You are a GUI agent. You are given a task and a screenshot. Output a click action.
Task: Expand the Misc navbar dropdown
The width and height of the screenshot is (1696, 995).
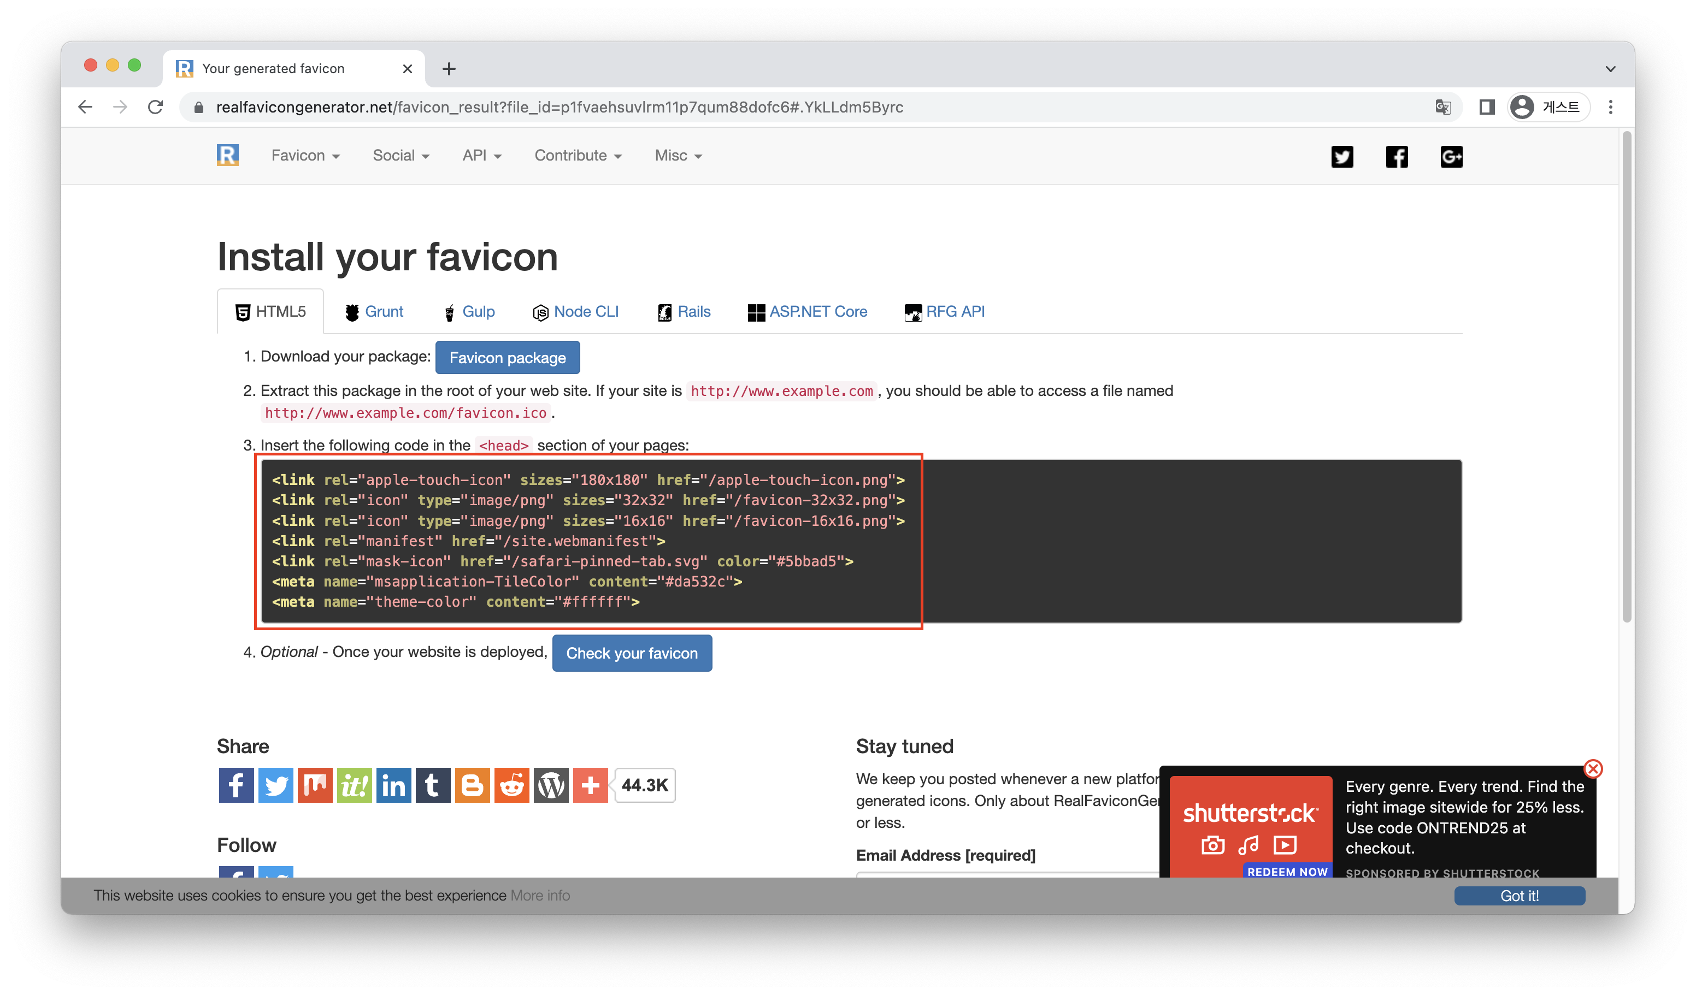pos(678,156)
